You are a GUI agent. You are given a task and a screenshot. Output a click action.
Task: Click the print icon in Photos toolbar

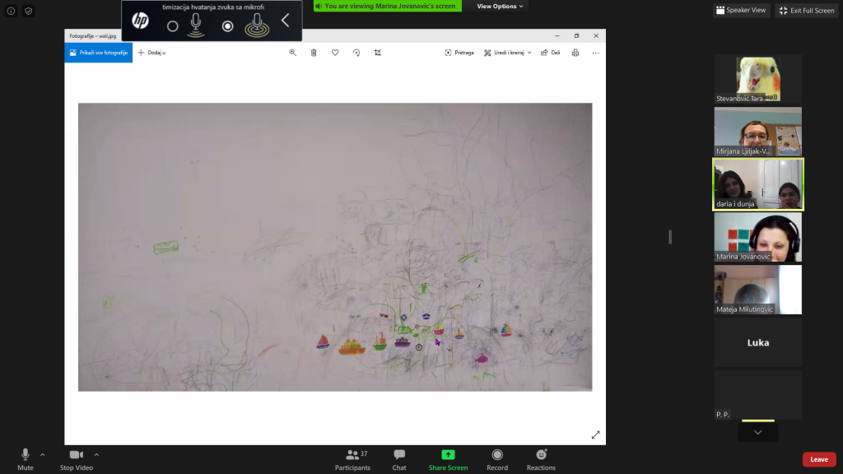[x=575, y=53]
